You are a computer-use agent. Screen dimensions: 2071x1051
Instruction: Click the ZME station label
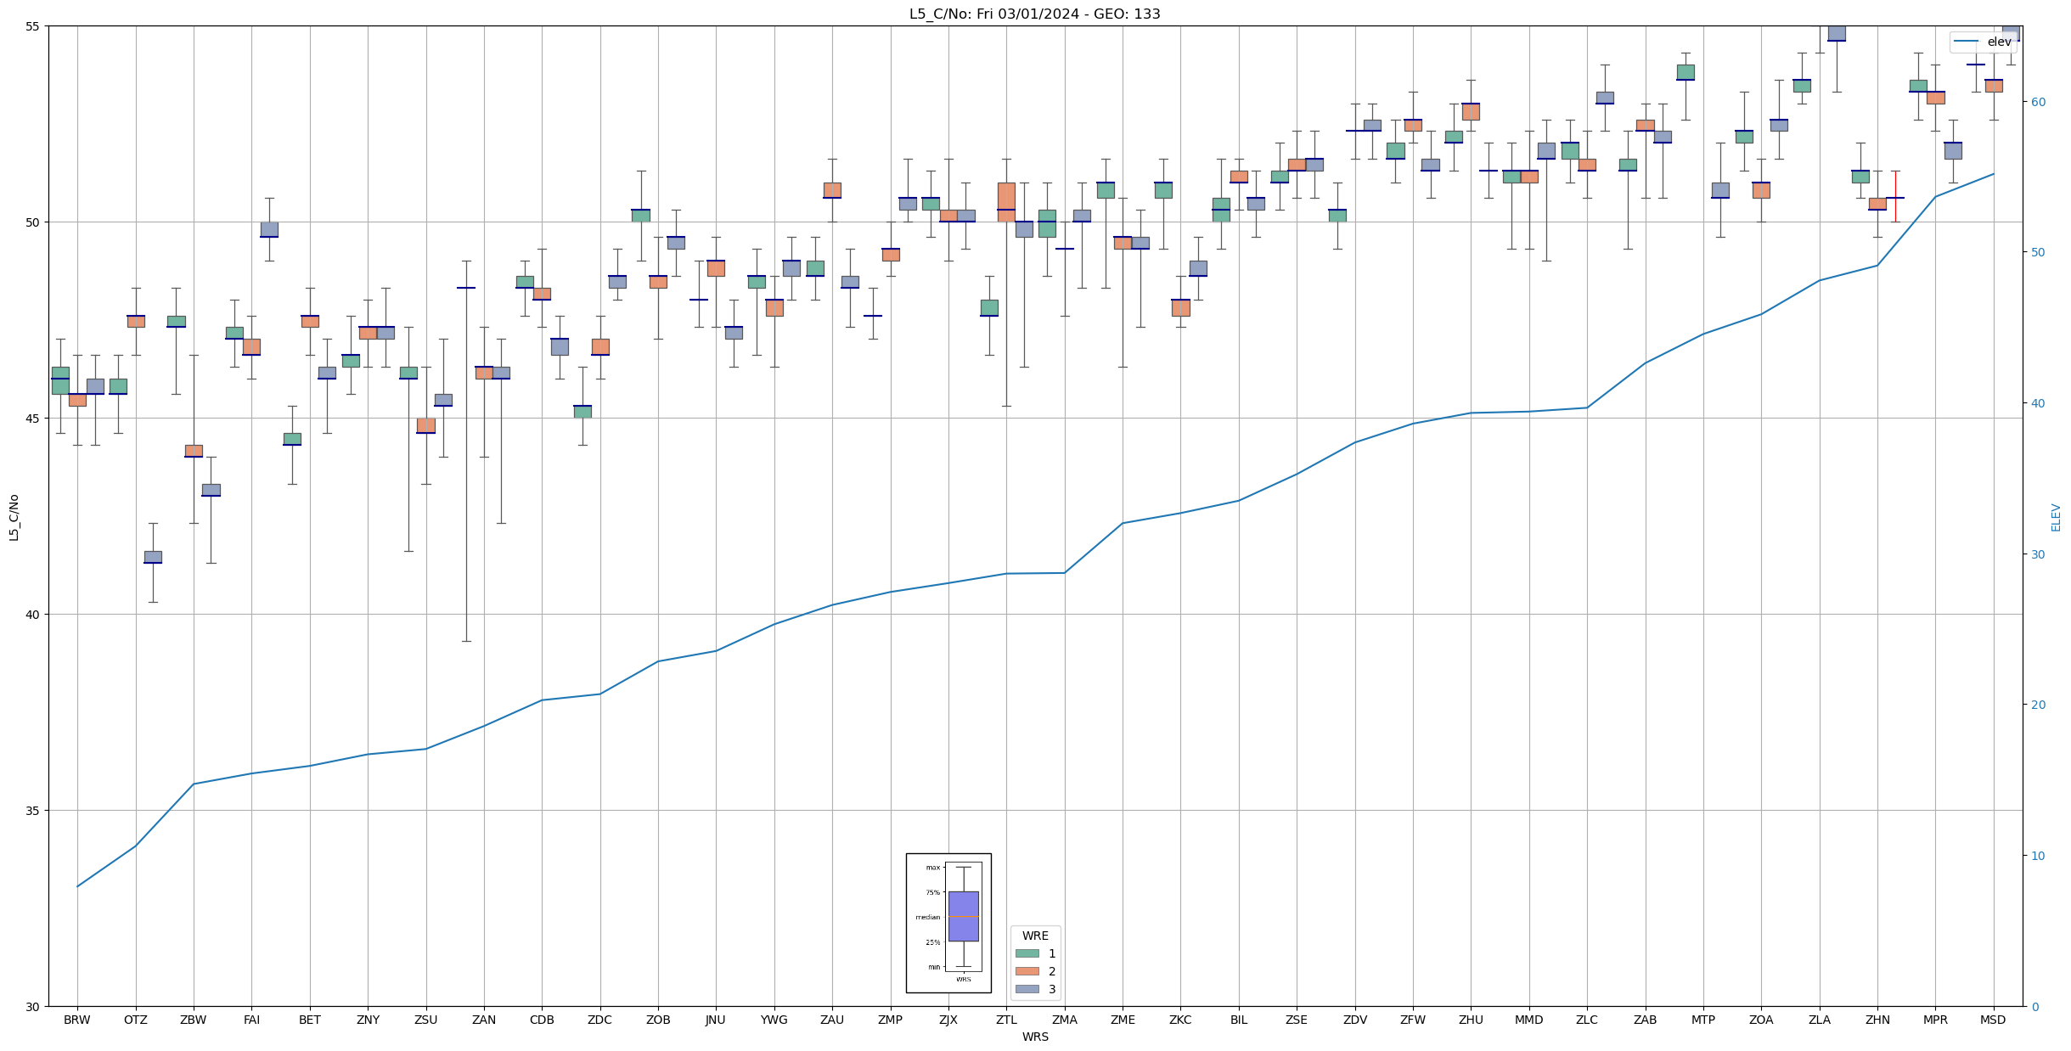[1123, 1020]
